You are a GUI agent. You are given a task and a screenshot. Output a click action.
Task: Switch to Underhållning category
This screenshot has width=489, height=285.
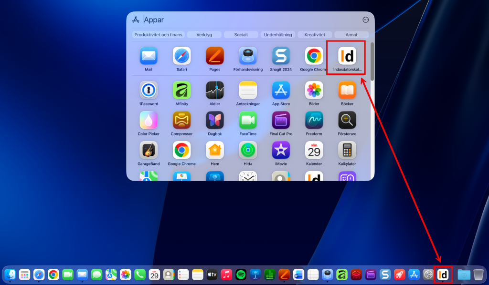[277, 34]
